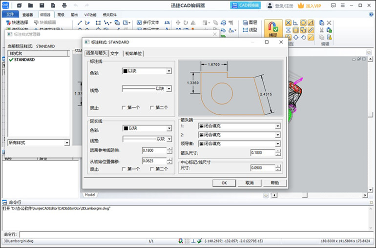Increase 远离参考线延伸 with spinner up arrow
The image size is (376, 248).
[169, 149]
